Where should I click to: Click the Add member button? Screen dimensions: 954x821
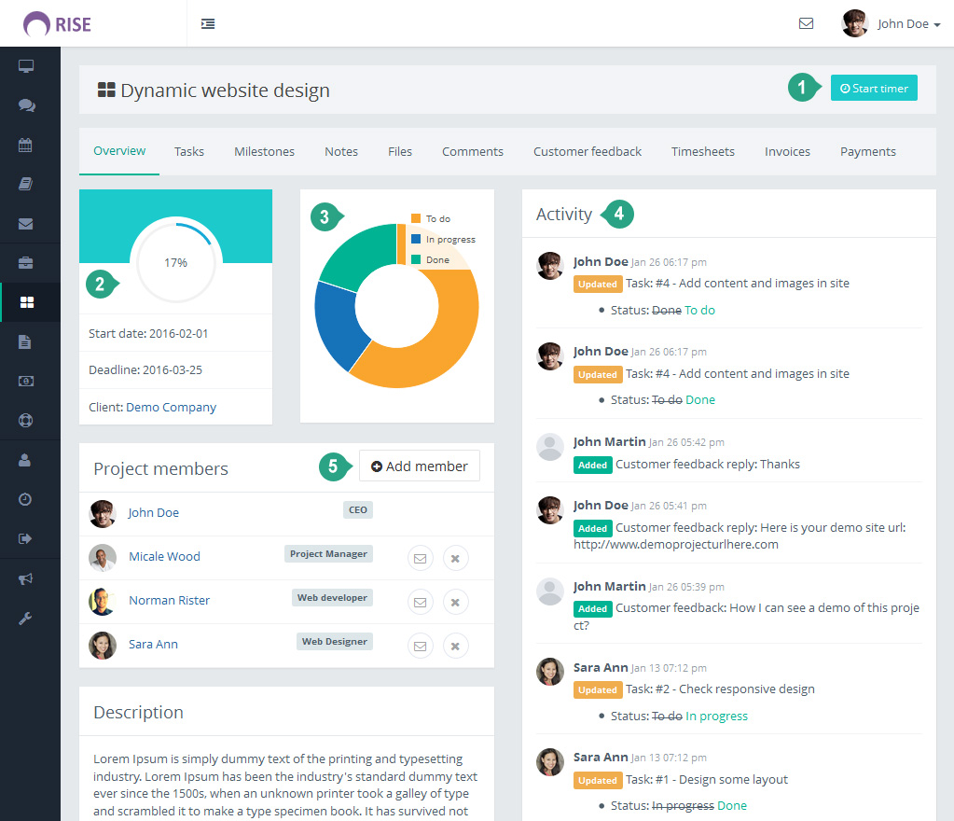(x=420, y=466)
